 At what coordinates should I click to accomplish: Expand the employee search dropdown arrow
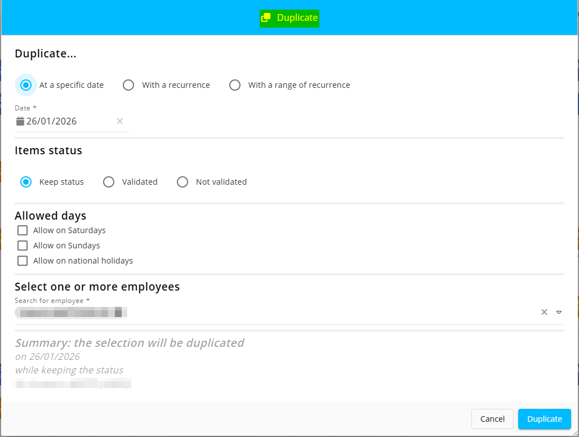(559, 312)
